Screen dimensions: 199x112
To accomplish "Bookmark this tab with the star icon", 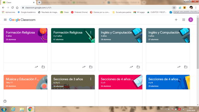I will click(174, 7).
